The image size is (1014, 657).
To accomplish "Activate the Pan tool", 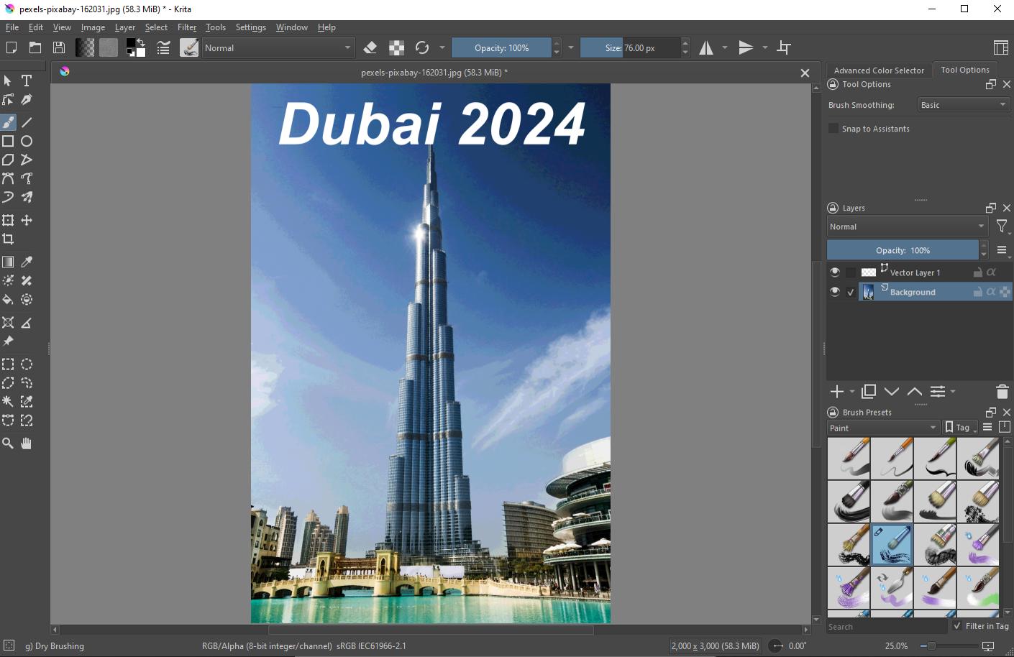I will tap(27, 444).
